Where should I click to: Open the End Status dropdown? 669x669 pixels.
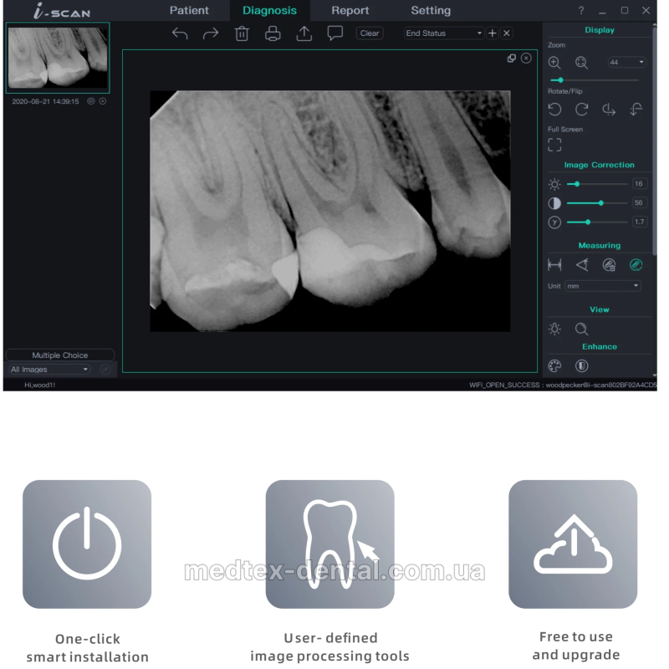(x=444, y=33)
